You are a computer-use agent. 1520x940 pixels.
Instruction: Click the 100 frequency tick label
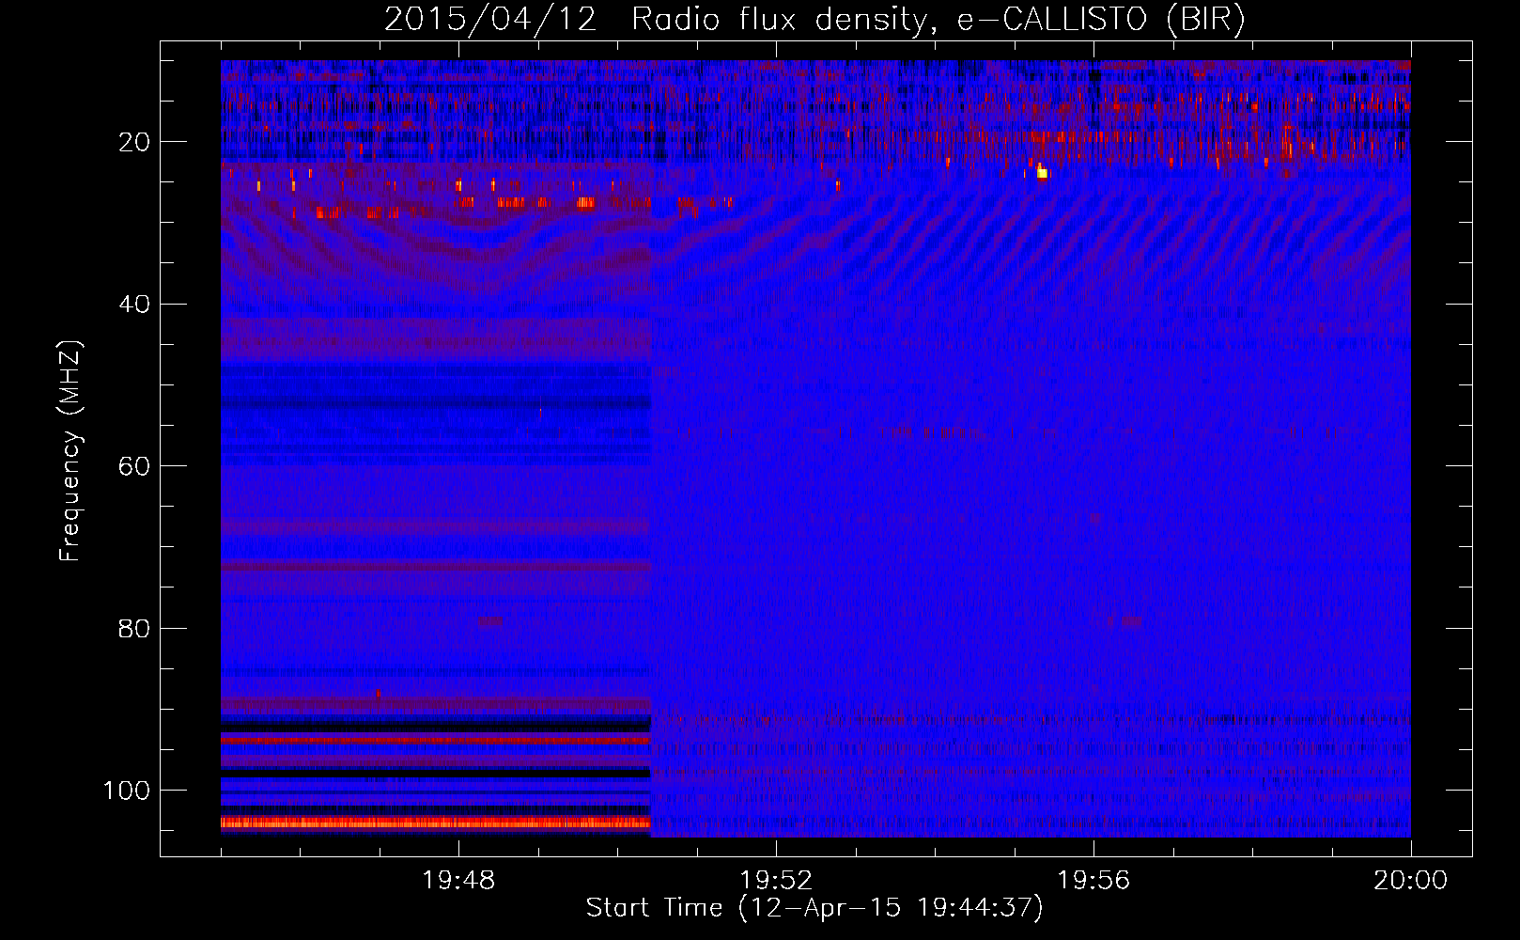(x=127, y=791)
